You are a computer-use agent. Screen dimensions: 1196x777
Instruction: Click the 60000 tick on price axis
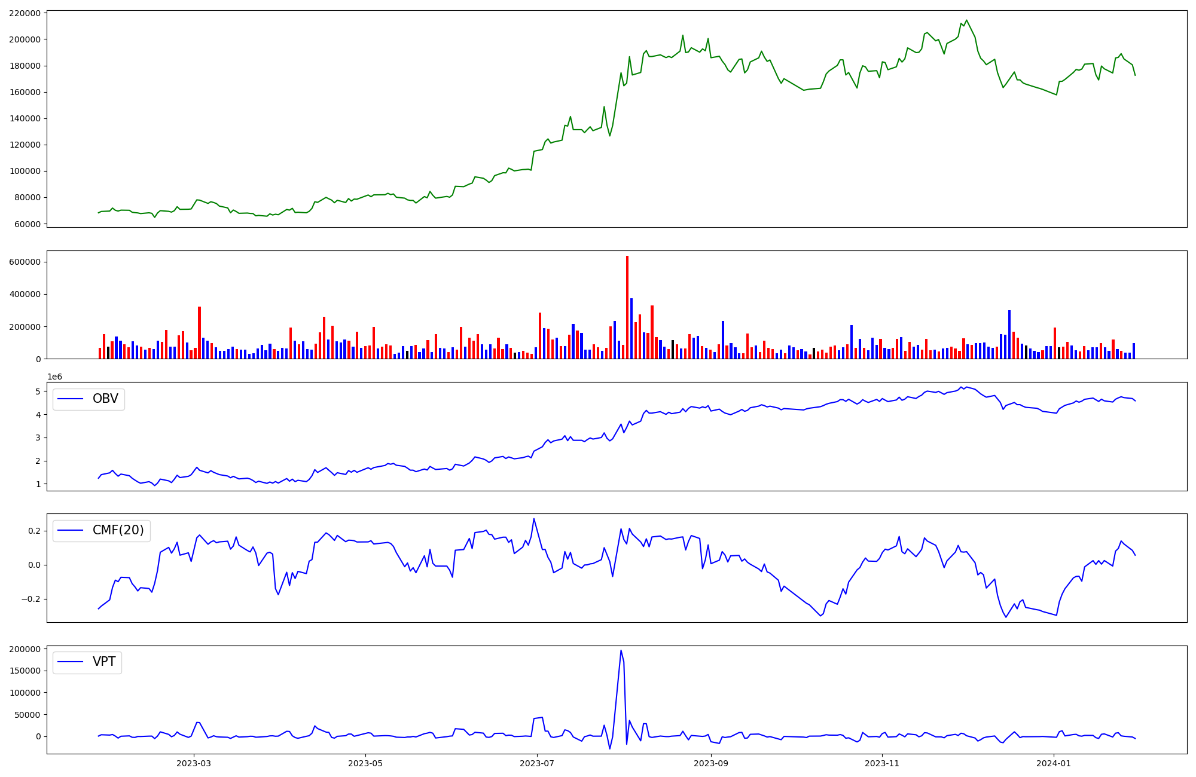(x=28, y=224)
